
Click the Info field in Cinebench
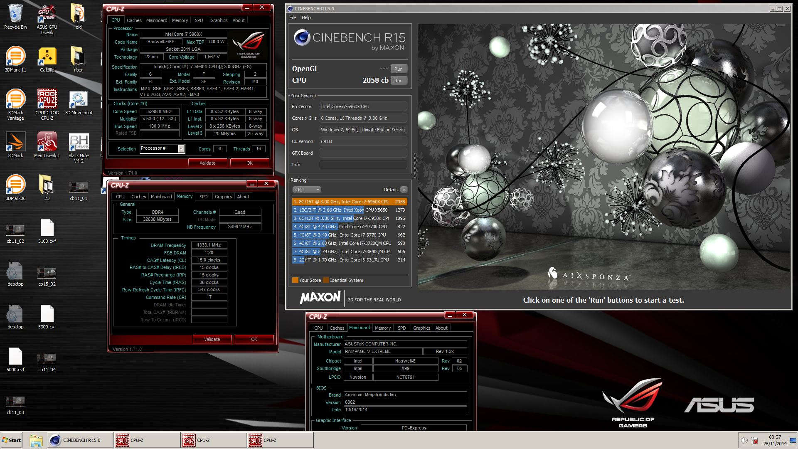(363, 165)
